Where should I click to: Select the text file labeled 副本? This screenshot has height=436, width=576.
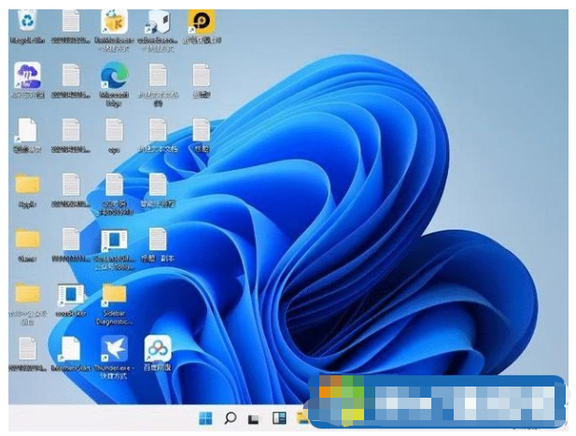[158, 240]
